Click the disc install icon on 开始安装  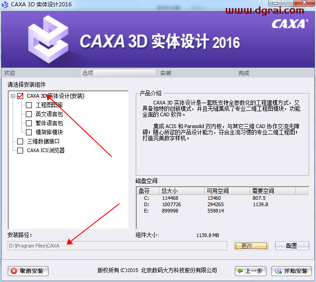278,271
